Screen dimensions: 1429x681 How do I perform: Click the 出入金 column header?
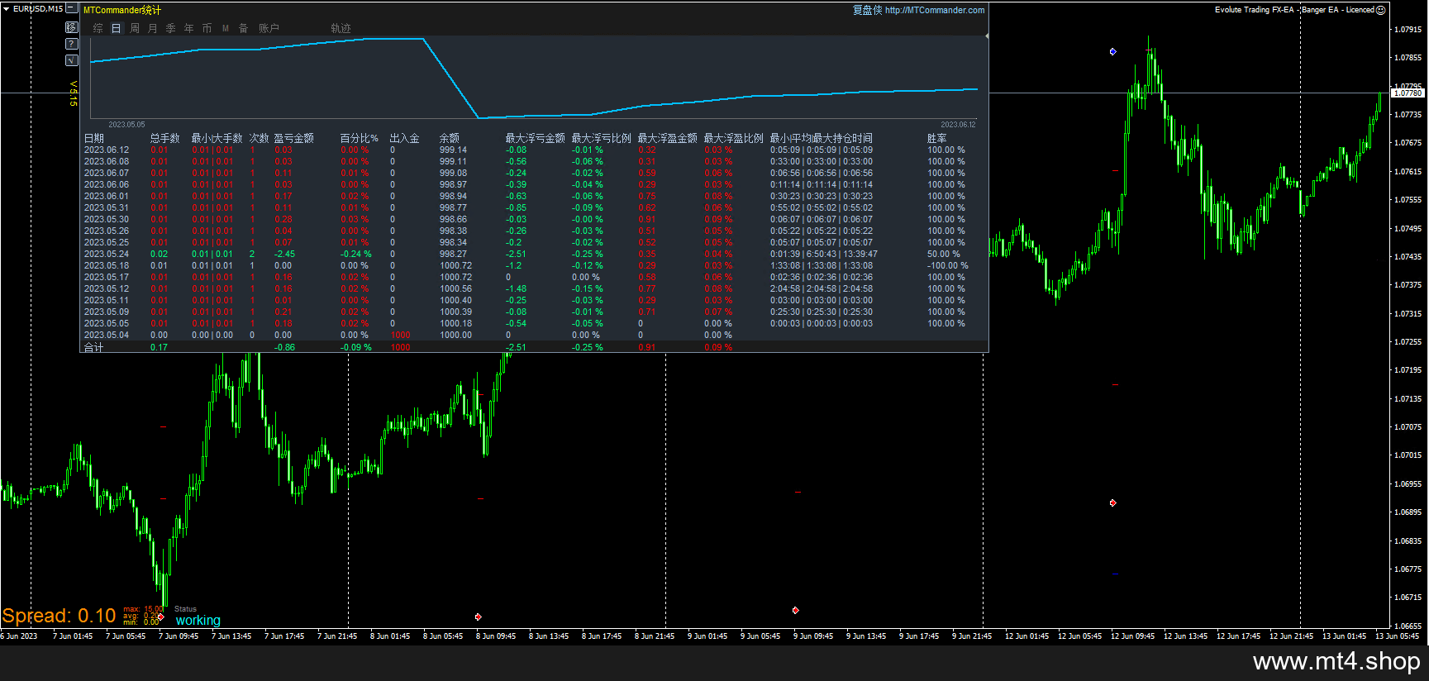405,138
